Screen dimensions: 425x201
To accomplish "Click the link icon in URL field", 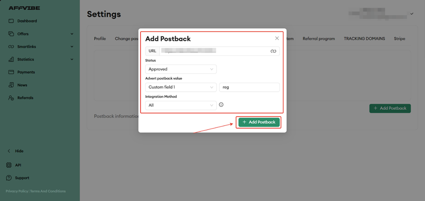I will click(273, 51).
